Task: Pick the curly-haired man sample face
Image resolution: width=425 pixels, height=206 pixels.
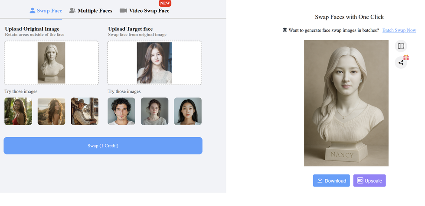Action: click(x=121, y=111)
